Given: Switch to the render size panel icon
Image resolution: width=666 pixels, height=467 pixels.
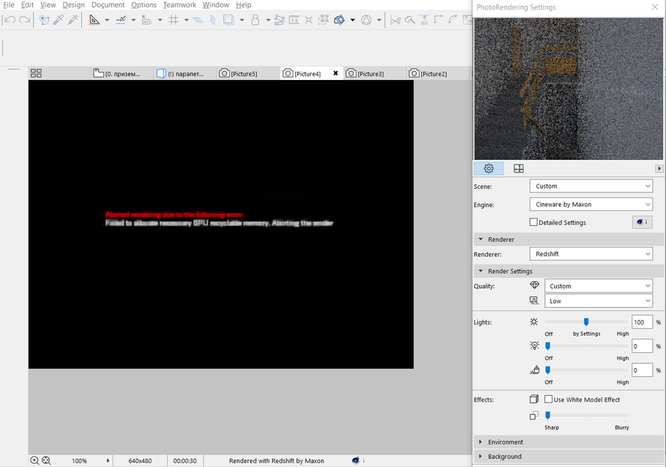Looking at the screenshot, I should coord(519,169).
